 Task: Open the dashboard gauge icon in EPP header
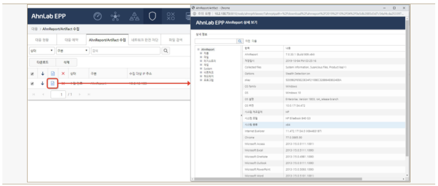point(97,17)
